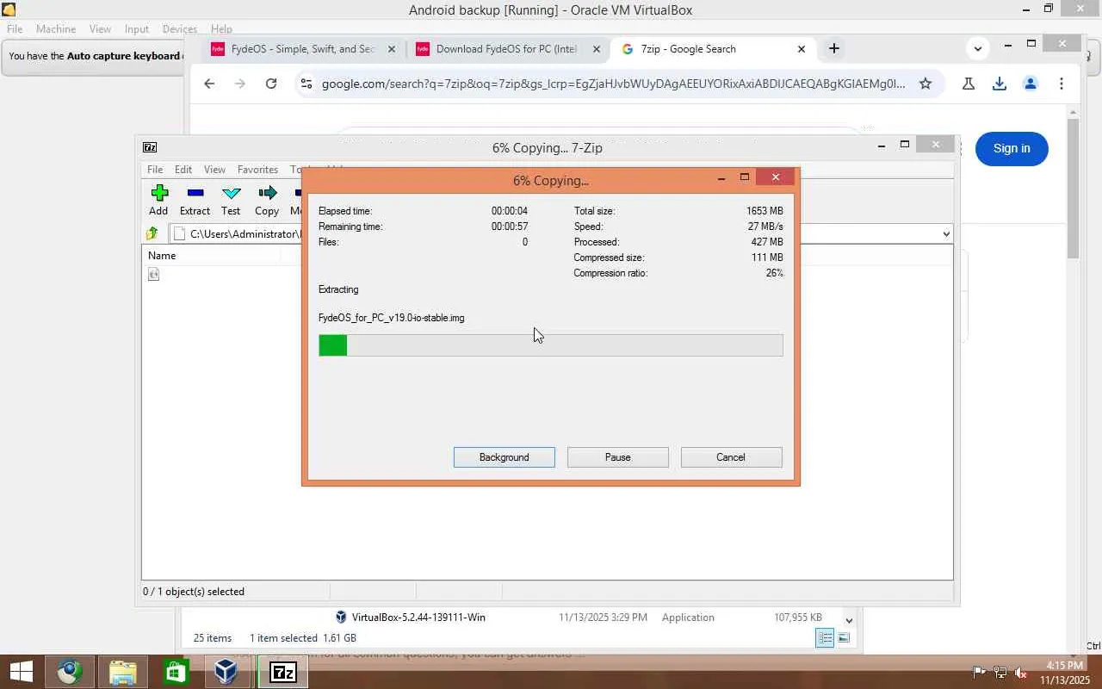Cancel the copying operation
Viewport: 1102px width, 689px height.
(731, 457)
